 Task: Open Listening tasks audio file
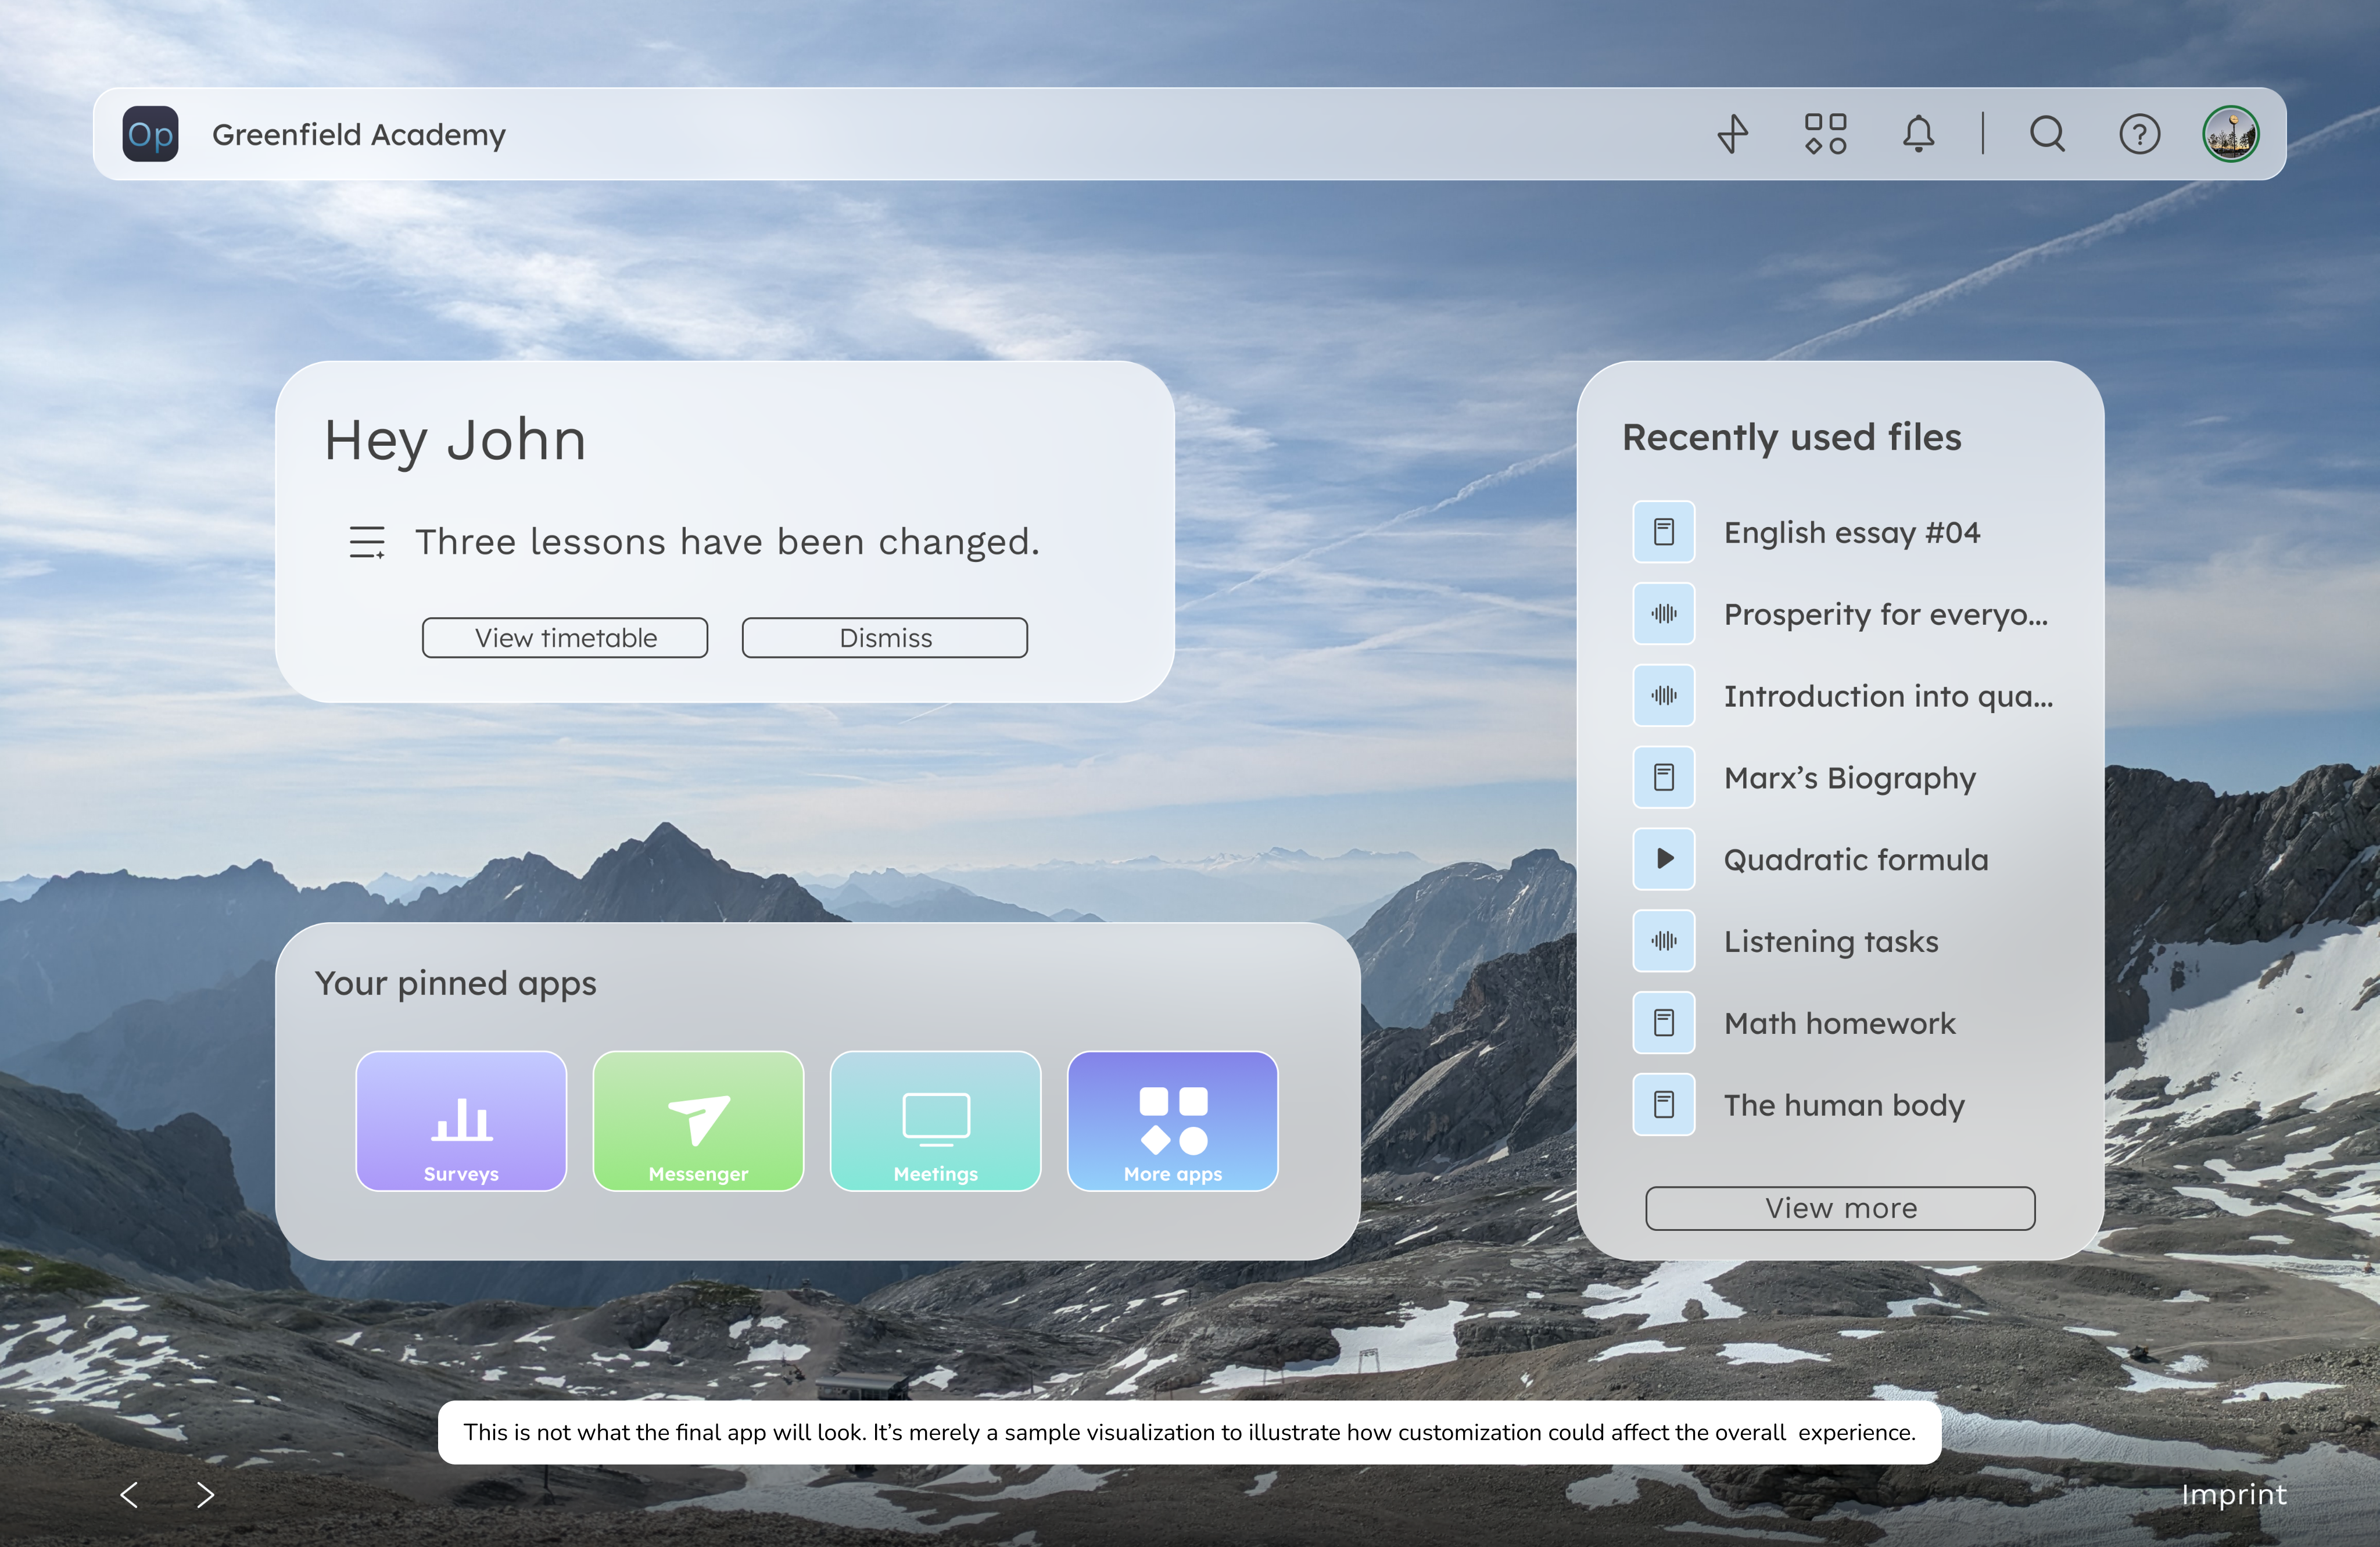coord(1830,941)
